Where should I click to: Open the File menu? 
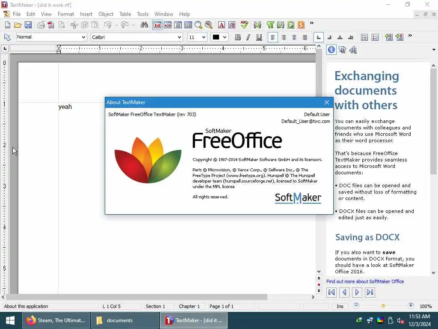(17, 14)
